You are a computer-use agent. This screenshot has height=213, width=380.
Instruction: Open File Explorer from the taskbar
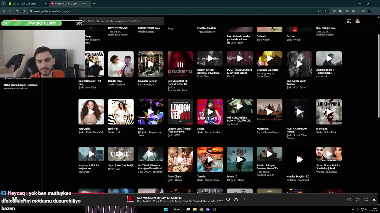point(195,209)
